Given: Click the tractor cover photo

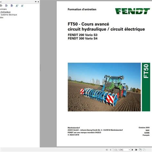Looking at the screenshot, I should tap(104, 87).
